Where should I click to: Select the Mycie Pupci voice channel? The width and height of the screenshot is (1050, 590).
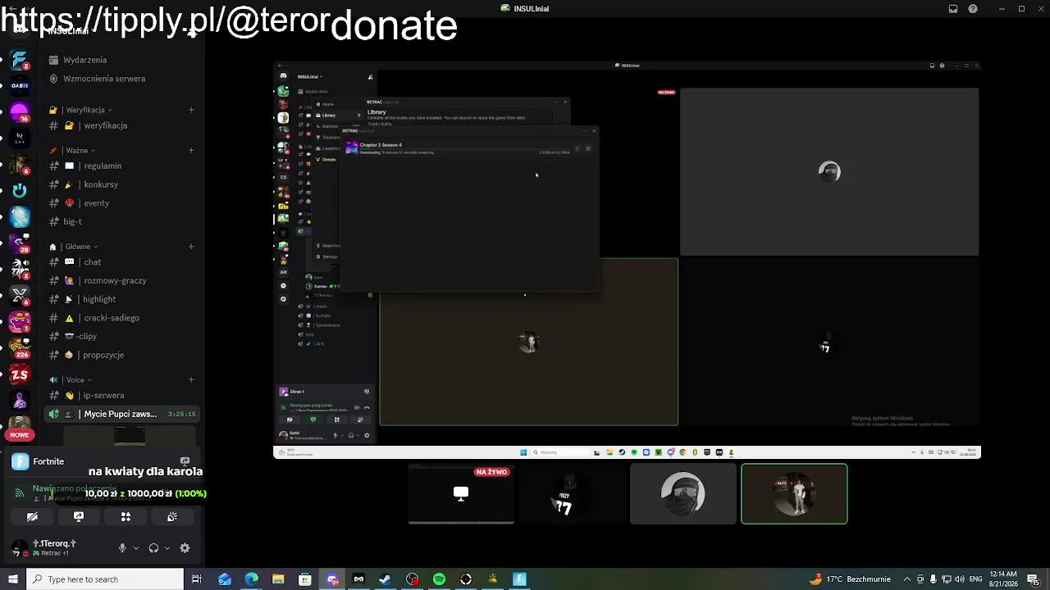click(123, 414)
